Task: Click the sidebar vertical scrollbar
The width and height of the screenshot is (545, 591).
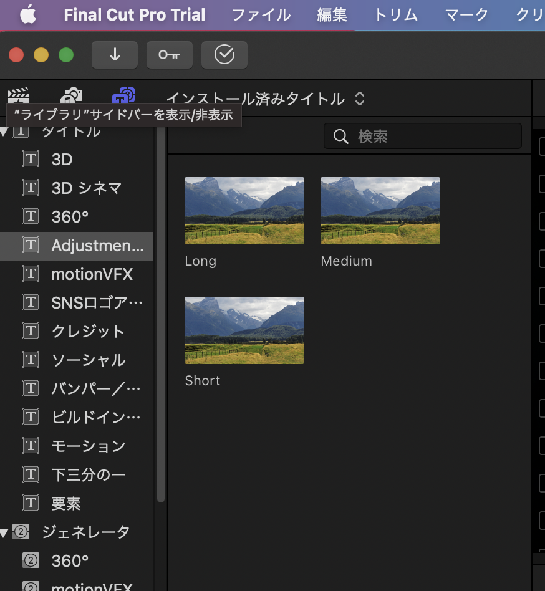Action: pyautogui.click(x=161, y=315)
